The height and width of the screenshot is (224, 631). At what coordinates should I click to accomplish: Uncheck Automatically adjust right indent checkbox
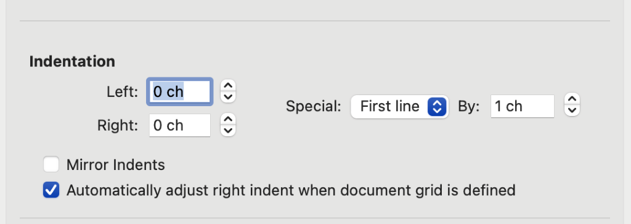[x=51, y=190]
